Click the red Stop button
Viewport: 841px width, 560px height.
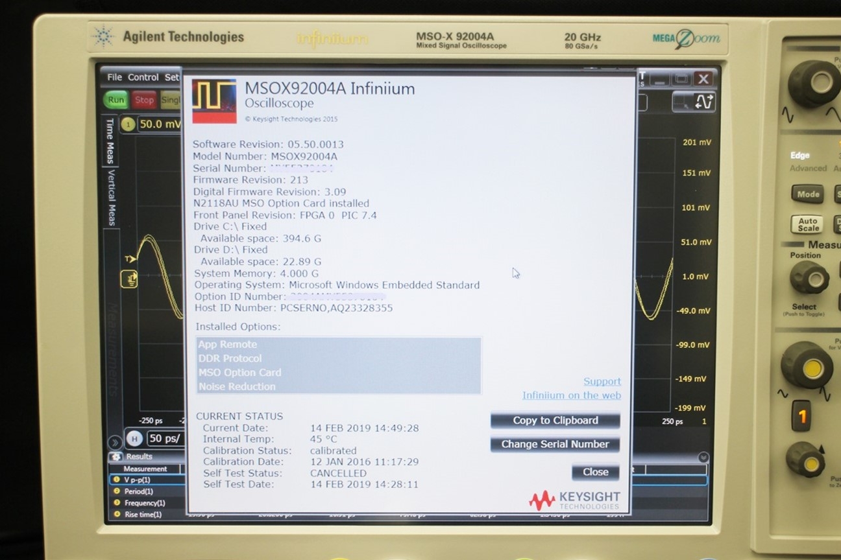coord(144,100)
